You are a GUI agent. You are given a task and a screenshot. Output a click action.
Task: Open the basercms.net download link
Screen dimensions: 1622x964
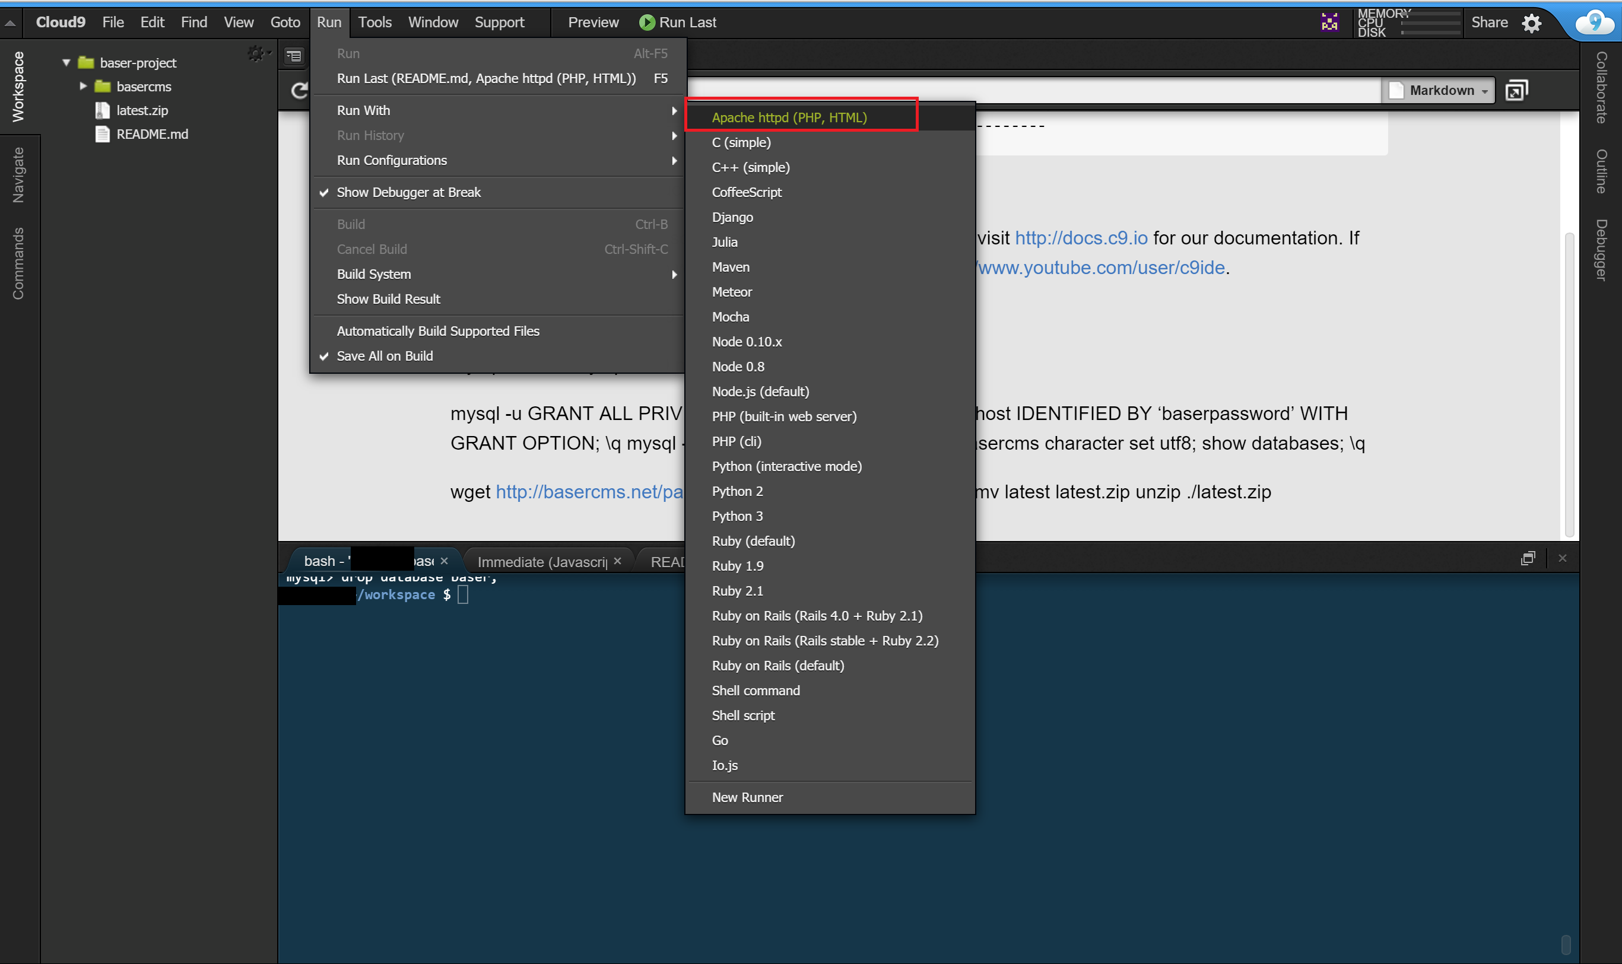(x=589, y=492)
